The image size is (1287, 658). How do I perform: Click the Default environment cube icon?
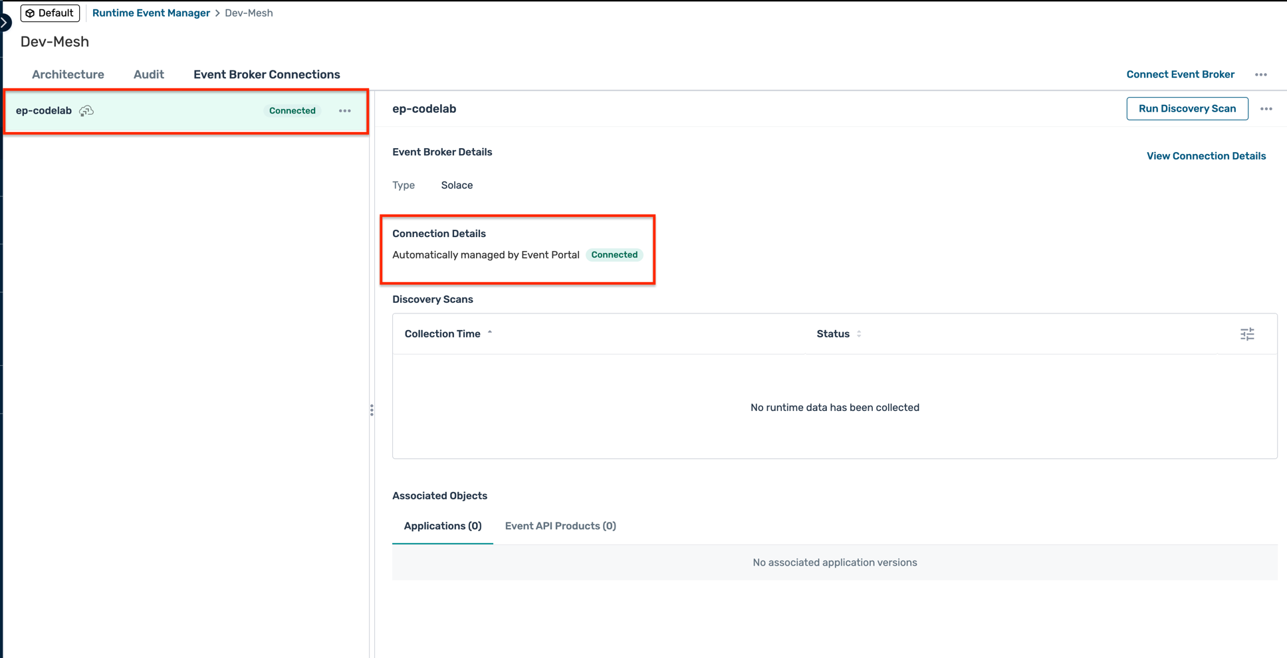30,13
